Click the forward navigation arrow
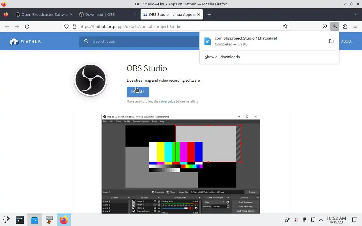362x226 pixels. tap(17, 26)
